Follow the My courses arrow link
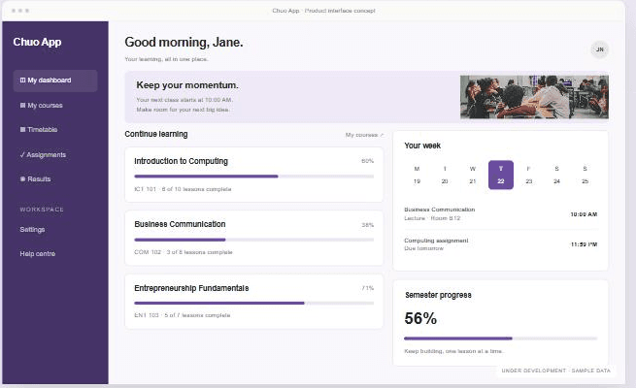 364,135
